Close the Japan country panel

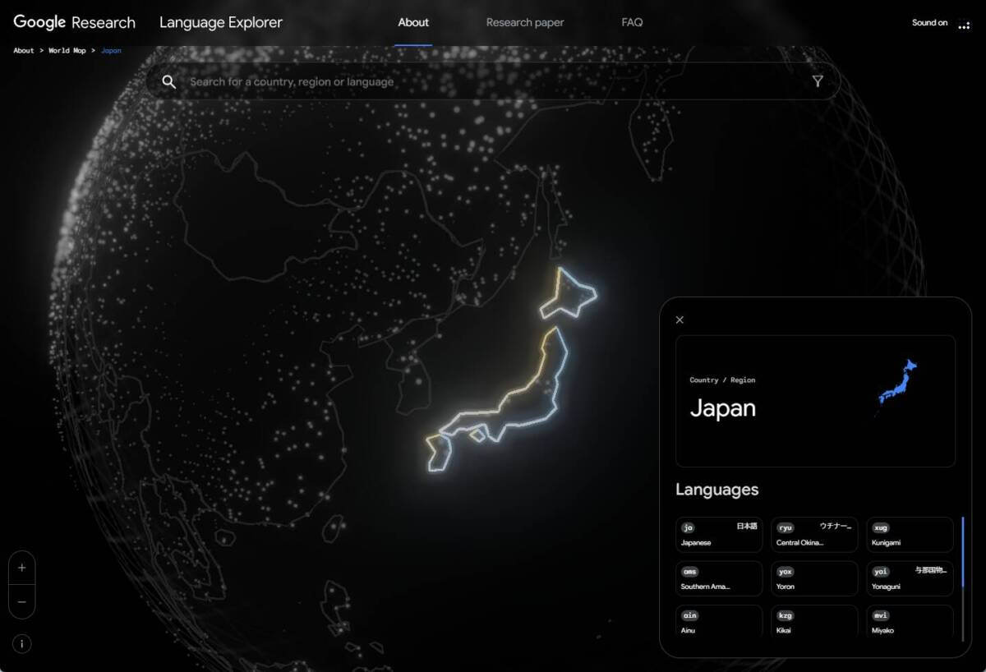pos(679,320)
